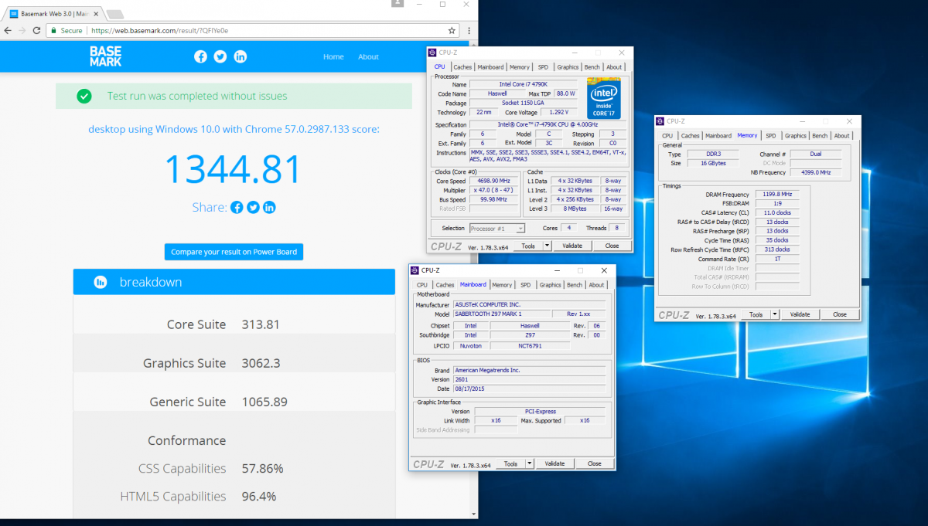Screen dimensions: 928x526
Task: Click the Basemark logo in header
Action: [x=105, y=56]
